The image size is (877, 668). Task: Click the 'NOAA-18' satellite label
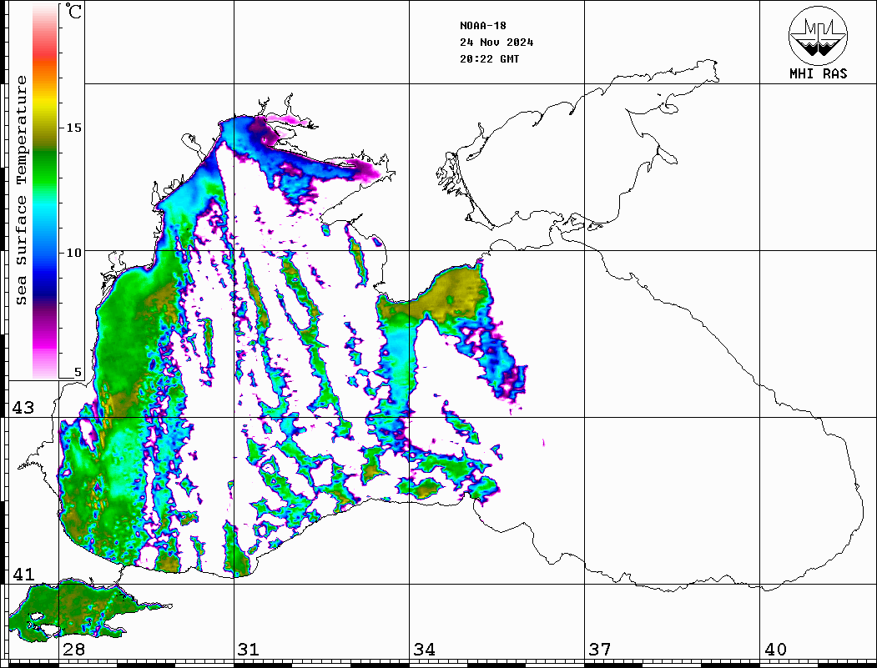(482, 26)
